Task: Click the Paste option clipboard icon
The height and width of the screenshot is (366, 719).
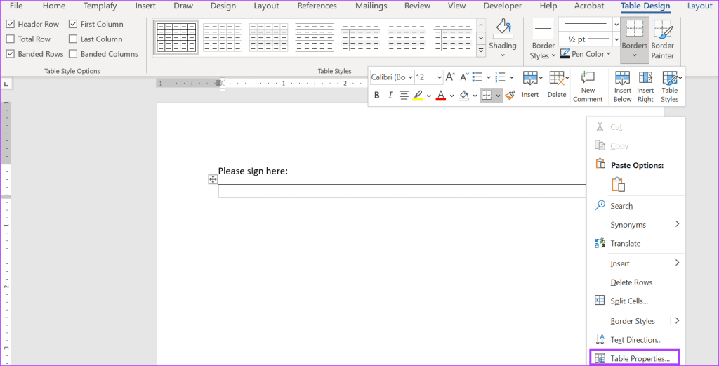Action: [x=618, y=184]
